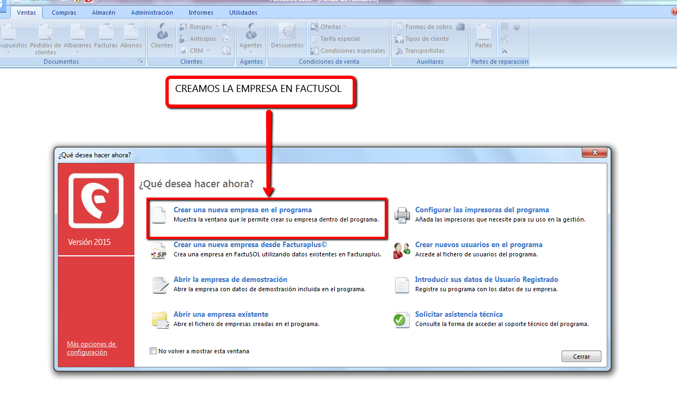Click the blank page icon for Crear nueva empresa
Screen dimensions: 677x393
tap(158, 215)
